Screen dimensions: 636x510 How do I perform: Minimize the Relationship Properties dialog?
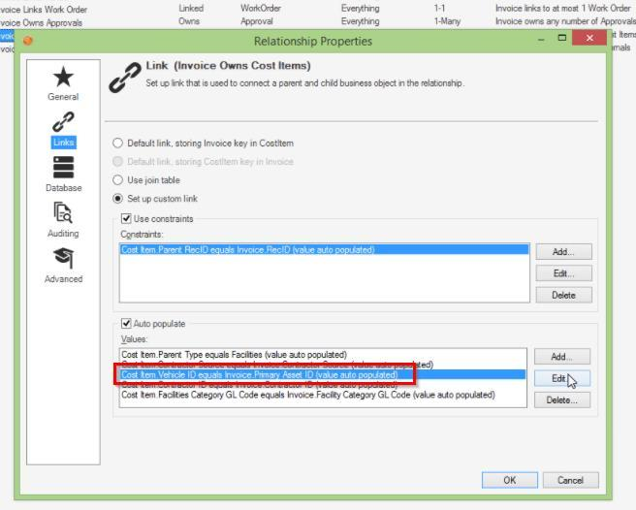[x=541, y=40]
